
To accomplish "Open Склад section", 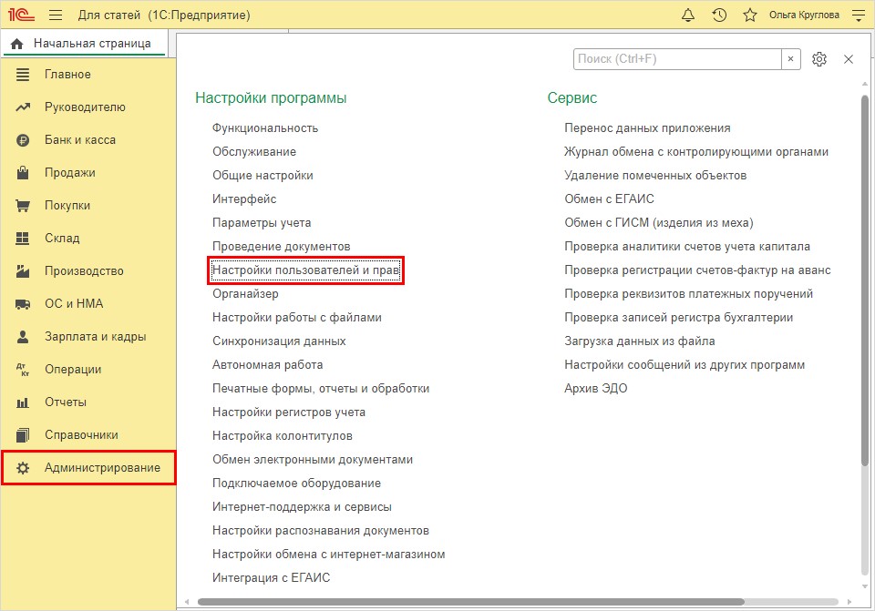I will pyautogui.click(x=62, y=238).
